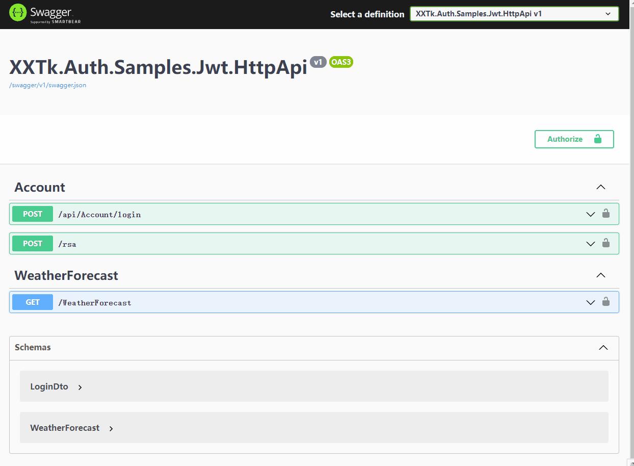Open the Authorize dialog

[x=574, y=139]
